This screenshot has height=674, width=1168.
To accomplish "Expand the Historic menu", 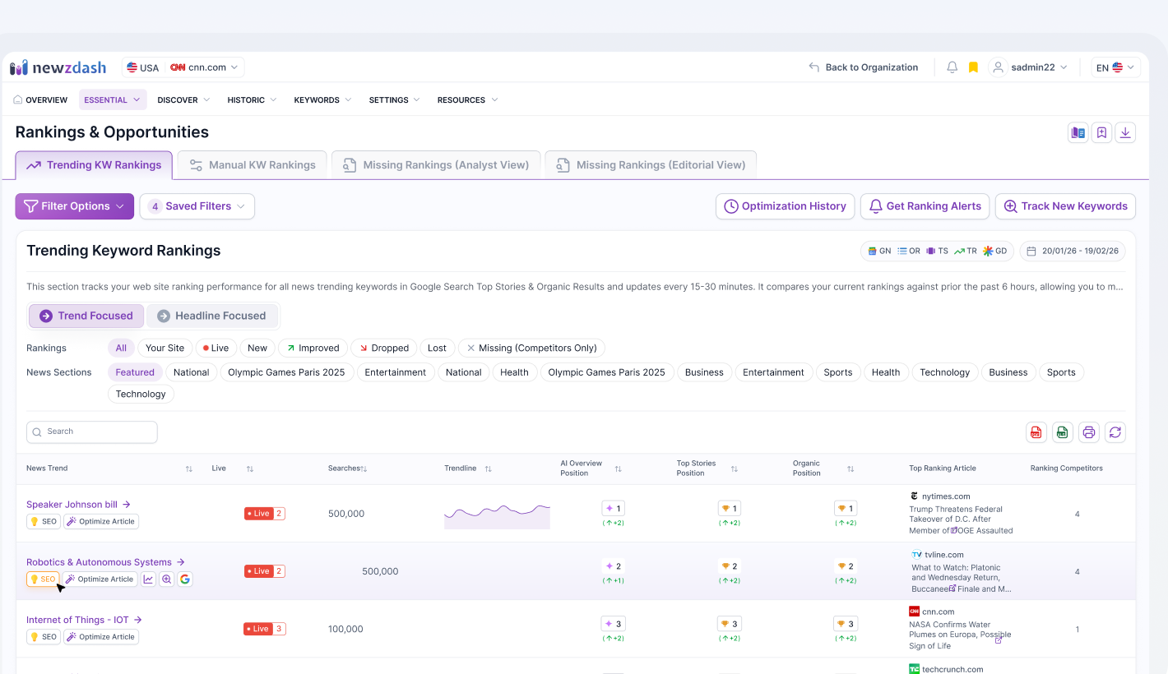I will [x=253, y=100].
